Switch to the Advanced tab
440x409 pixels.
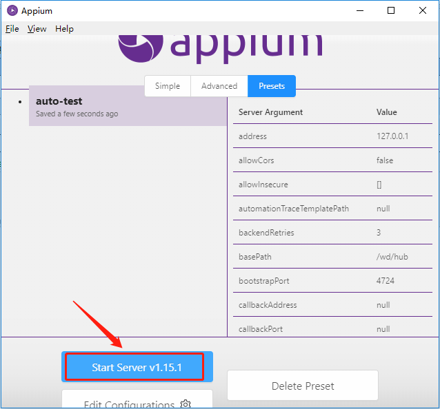tap(219, 86)
